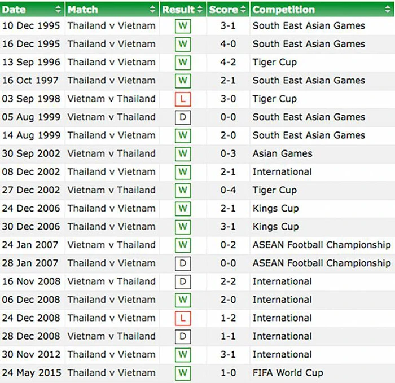Sort by Date using its sort arrows
Image resolution: width=395 pixels, height=383 pixels.
[x=58, y=10]
